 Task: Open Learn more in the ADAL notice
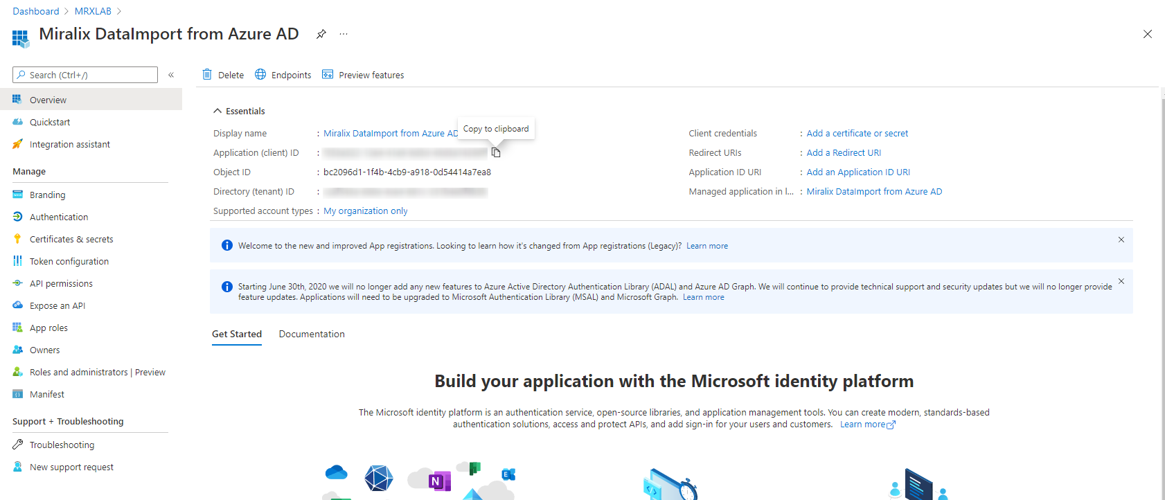704,297
